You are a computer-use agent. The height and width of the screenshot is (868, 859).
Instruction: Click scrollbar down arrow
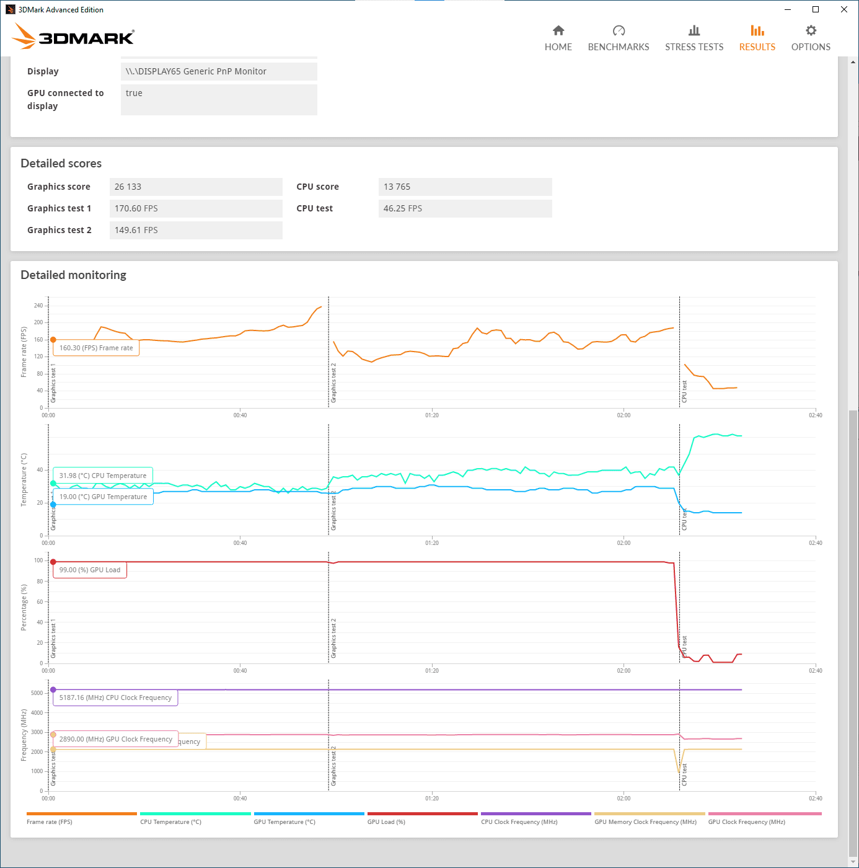[853, 862]
